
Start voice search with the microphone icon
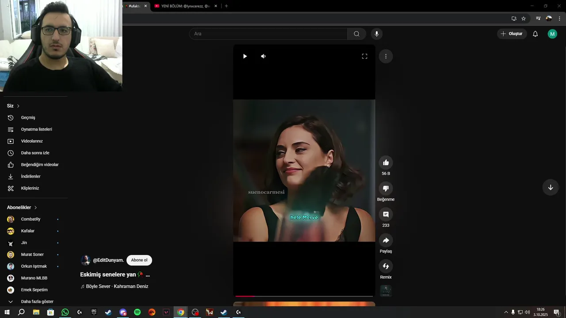pos(377,34)
